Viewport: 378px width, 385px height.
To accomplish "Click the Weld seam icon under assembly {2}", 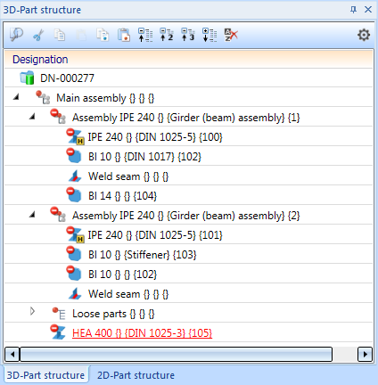I will click(75, 293).
